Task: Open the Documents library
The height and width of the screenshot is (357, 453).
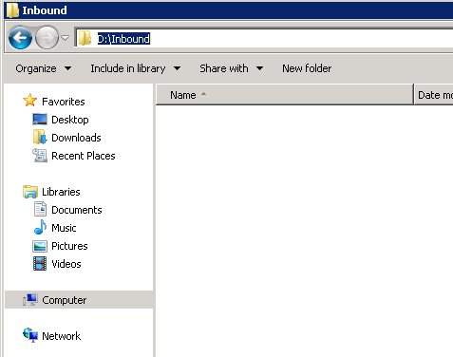Action: pyautogui.click(x=77, y=210)
